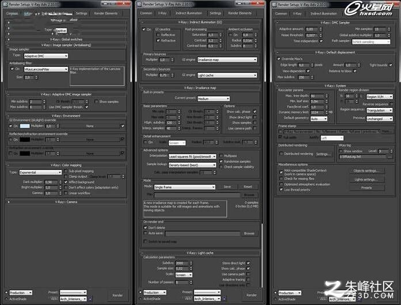Screen dimensions: 401x305
Task: Toggle Don't delete on render end
Action: 145,228
